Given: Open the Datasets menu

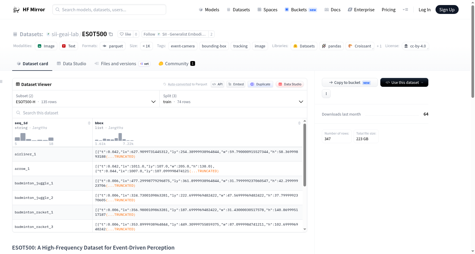Looking at the screenshot, I should coord(238,10).
